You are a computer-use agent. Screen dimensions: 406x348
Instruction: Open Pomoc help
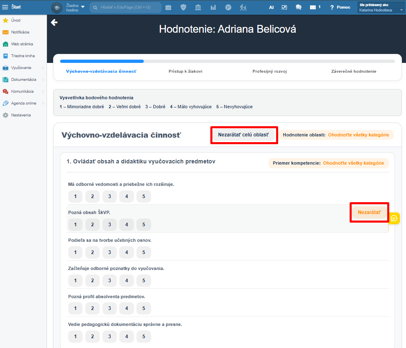click(340, 7)
